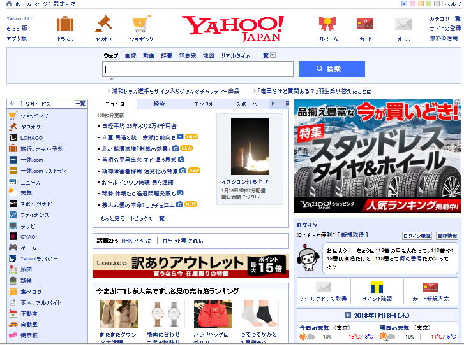
Task: Select the pink theme color swatch
Action: coord(412,4)
